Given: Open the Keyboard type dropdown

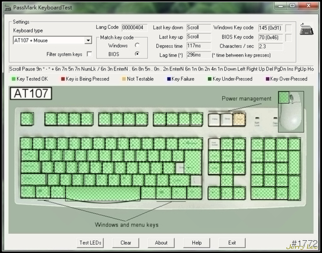Looking at the screenshot, I should point(88,41).
